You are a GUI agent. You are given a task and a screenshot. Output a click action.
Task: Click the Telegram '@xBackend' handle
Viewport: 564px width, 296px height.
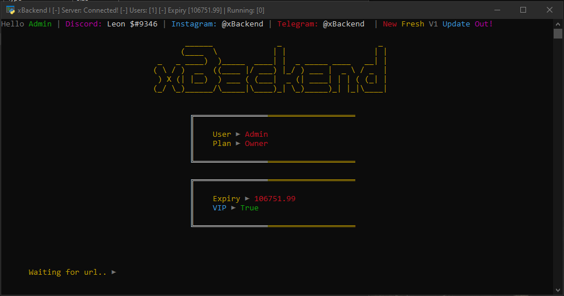(x=343, y=24)
